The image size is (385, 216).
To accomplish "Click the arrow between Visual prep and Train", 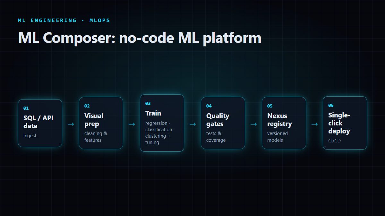I will [x=132, y=124].
